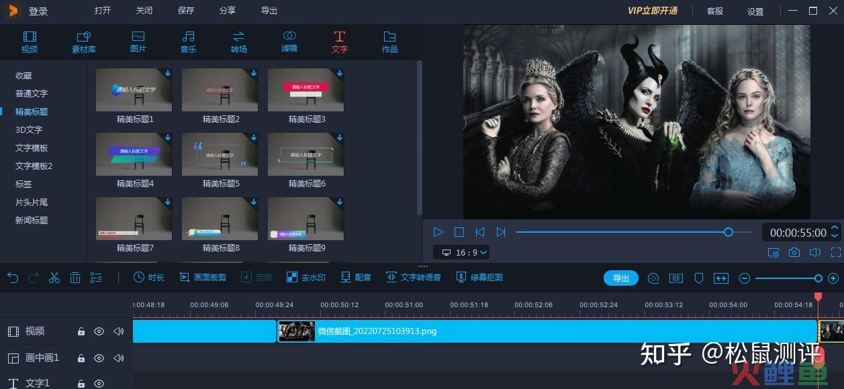
Task: Click 保存 to save the project
Action: click(x=186, y=11)
